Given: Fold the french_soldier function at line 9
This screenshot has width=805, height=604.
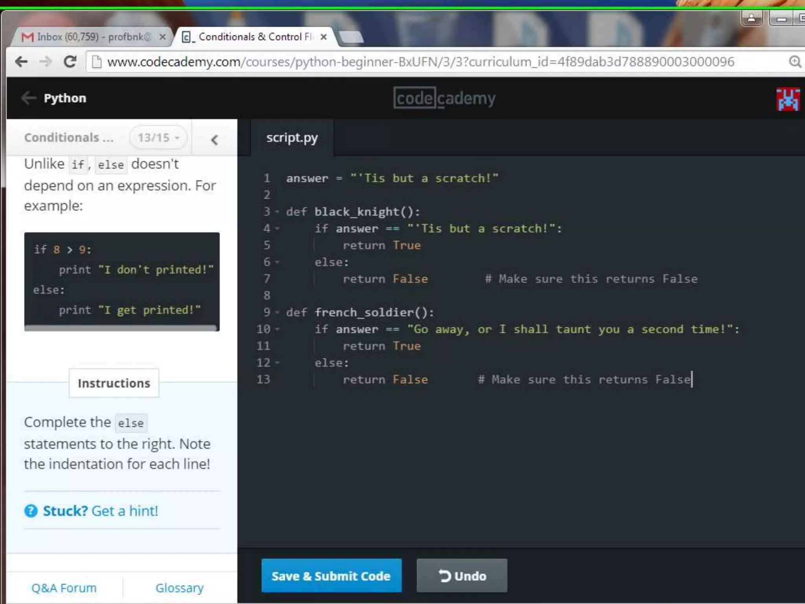Looking at the screenshot, I should [277, 312].
